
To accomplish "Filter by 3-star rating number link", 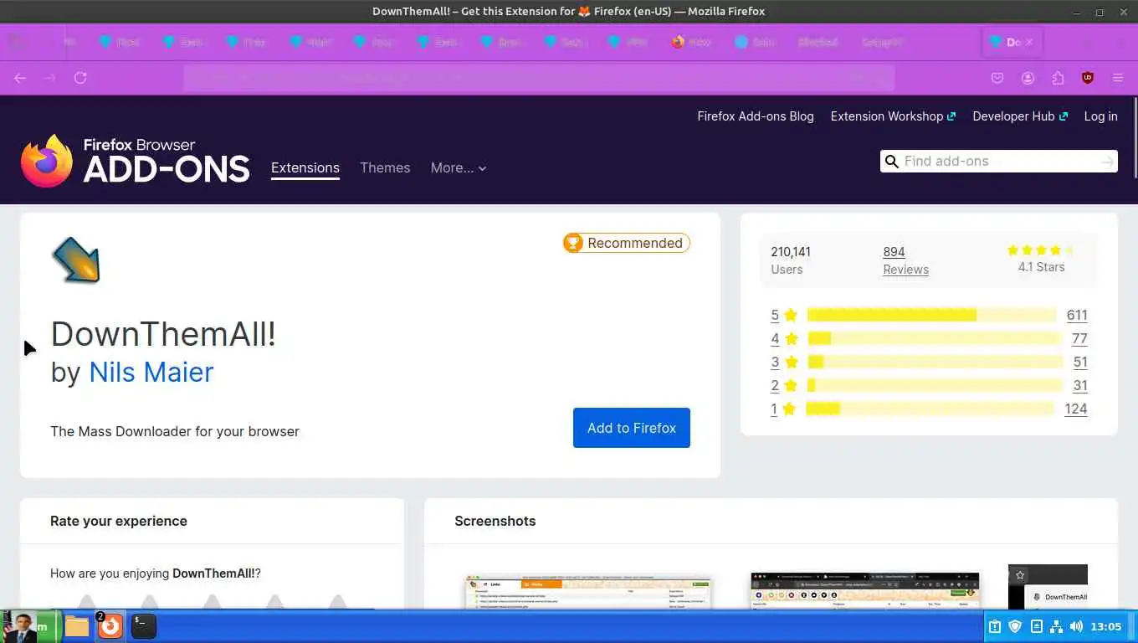I will pyautogui.click(x=775, y=363).
